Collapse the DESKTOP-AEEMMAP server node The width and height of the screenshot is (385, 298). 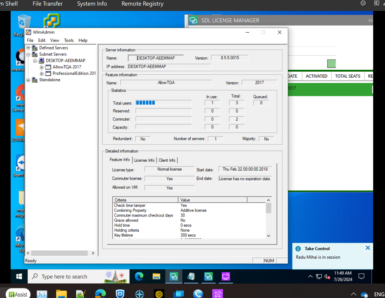[35, 61]
